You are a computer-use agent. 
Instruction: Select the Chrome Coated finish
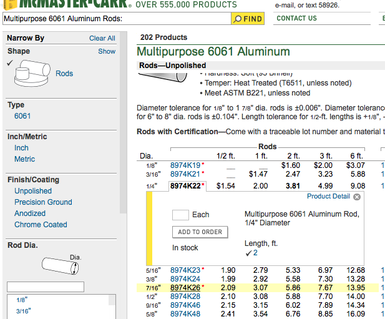[41, 225]
